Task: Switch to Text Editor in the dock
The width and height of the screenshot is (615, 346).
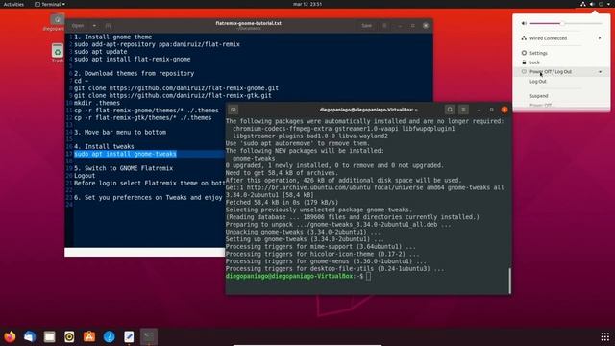Action: point(129,336)
